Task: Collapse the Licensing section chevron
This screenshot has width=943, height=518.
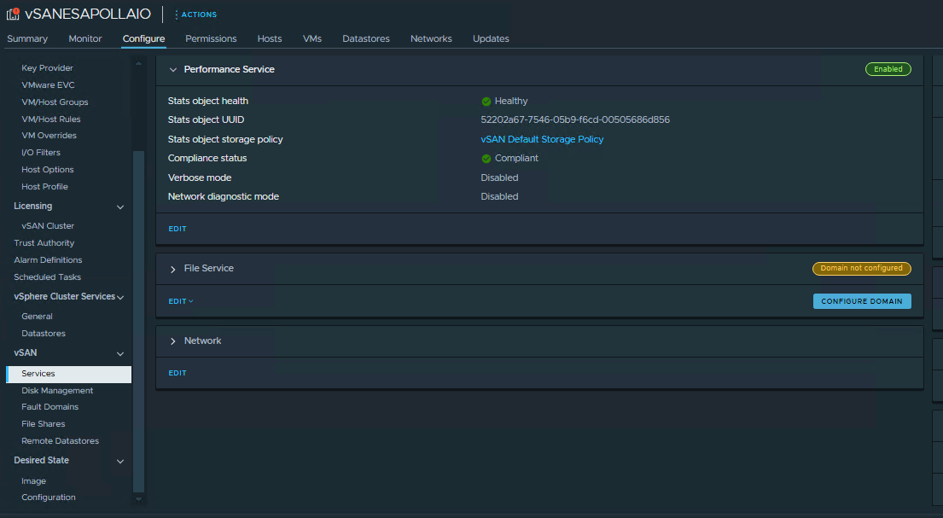Action: (x=120, y=207)
